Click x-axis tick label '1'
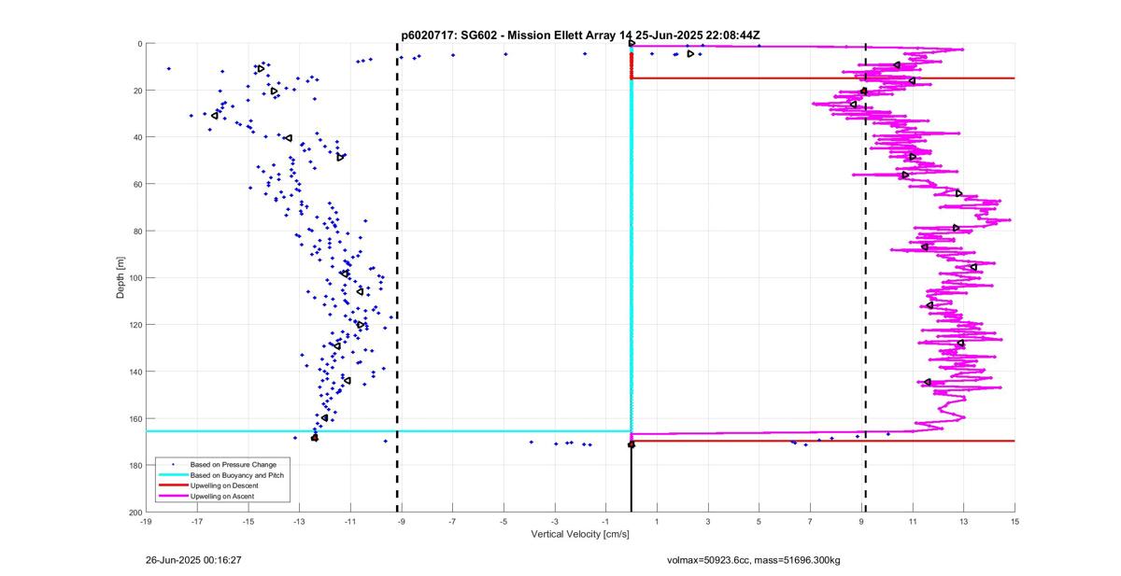The image size is (1121, 576). [x=657, y=521]
